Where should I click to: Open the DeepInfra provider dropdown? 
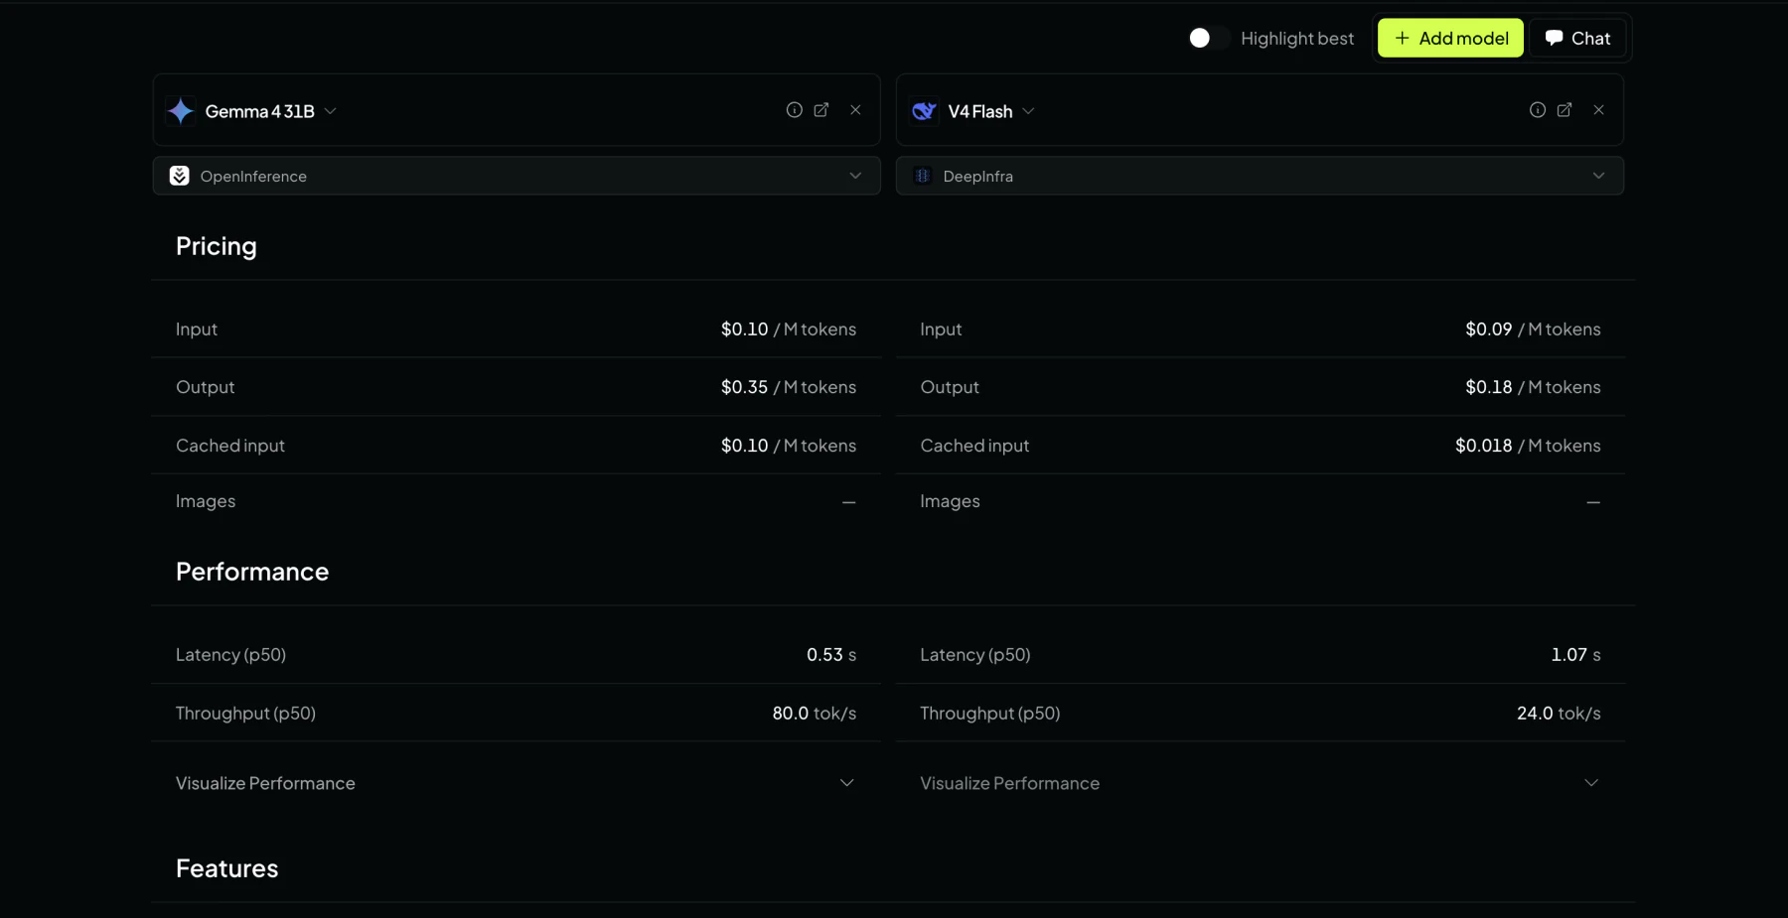click(1260, 176)
